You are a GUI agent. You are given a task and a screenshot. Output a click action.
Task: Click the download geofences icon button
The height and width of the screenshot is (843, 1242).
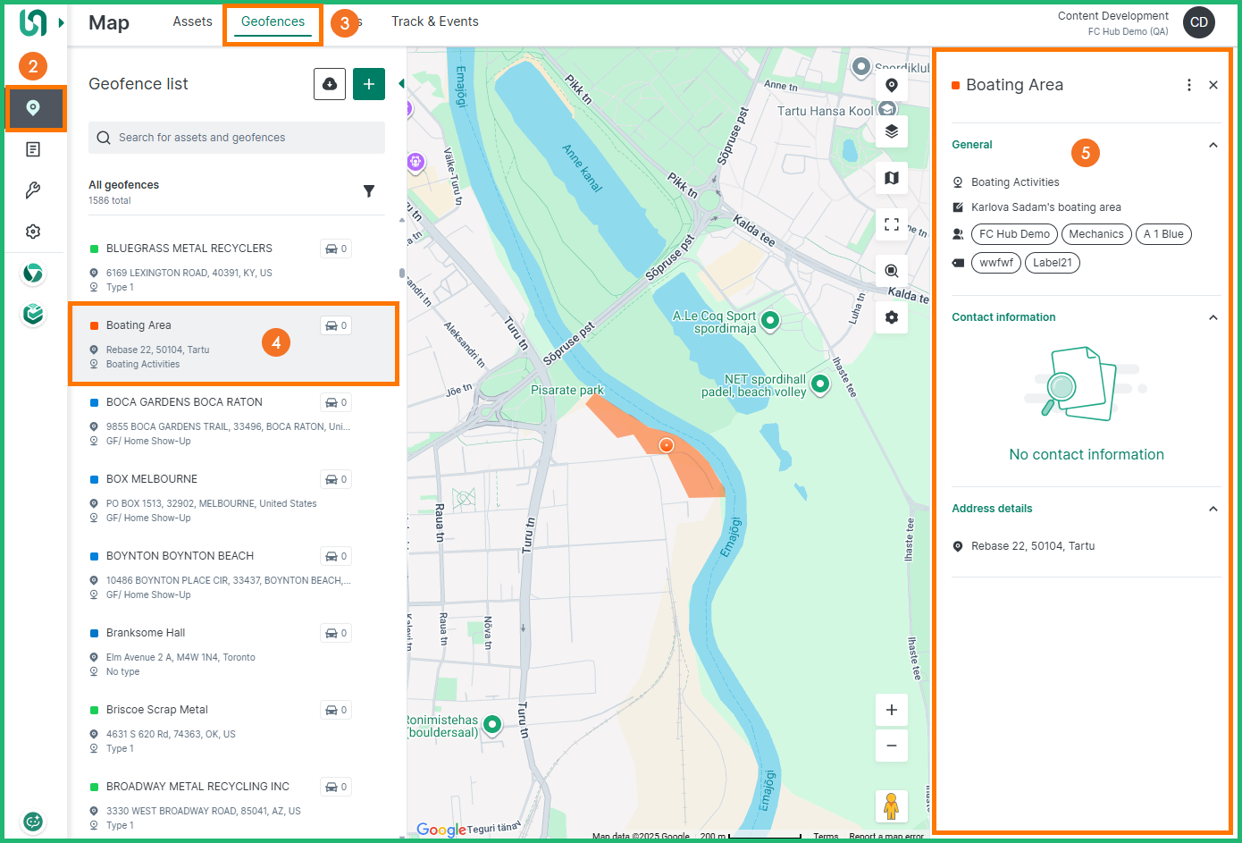point(330,84)
